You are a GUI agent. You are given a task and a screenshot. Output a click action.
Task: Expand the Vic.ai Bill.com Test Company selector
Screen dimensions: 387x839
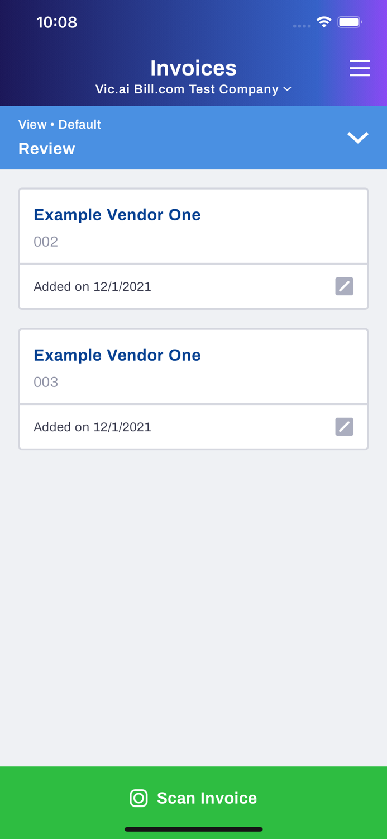pos(193,88)
